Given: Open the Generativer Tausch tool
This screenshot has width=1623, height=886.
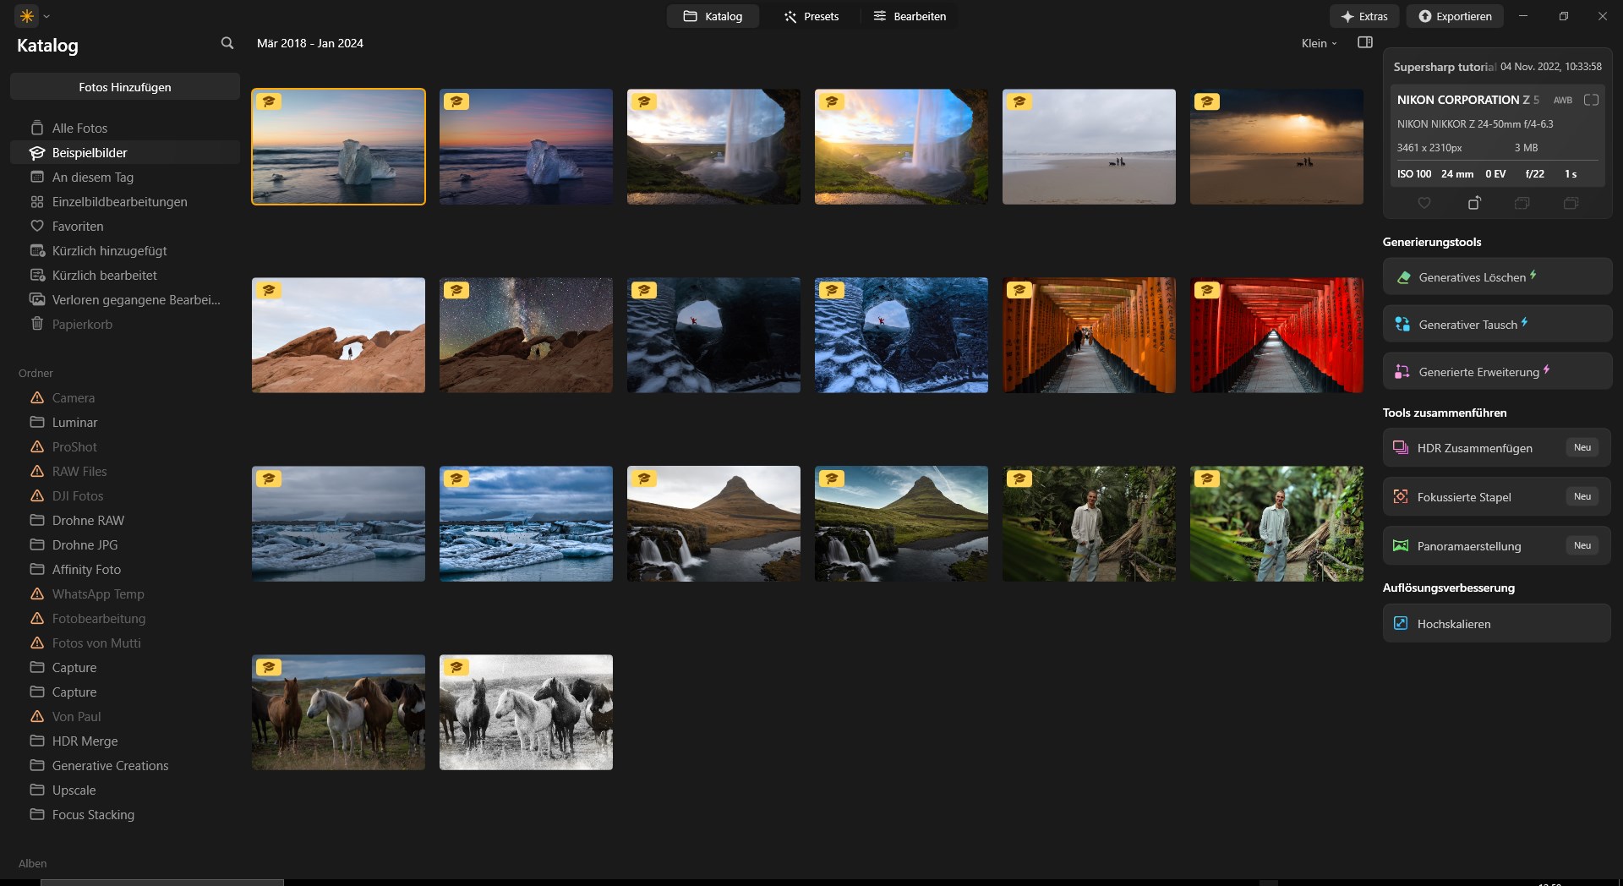Looking at the screenshot, I should point(1496,323).
